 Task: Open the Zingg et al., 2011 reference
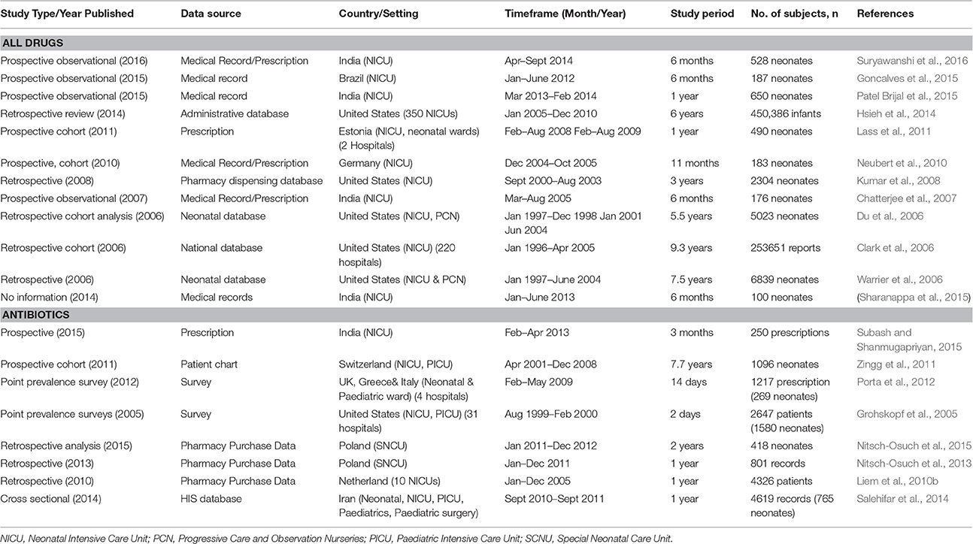(x=896, y=364)
